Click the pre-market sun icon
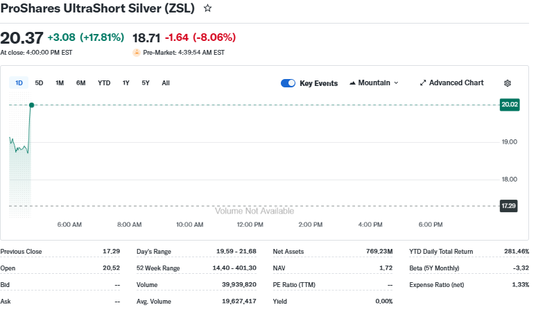This screenshot has height=312, width=536. 137,52
